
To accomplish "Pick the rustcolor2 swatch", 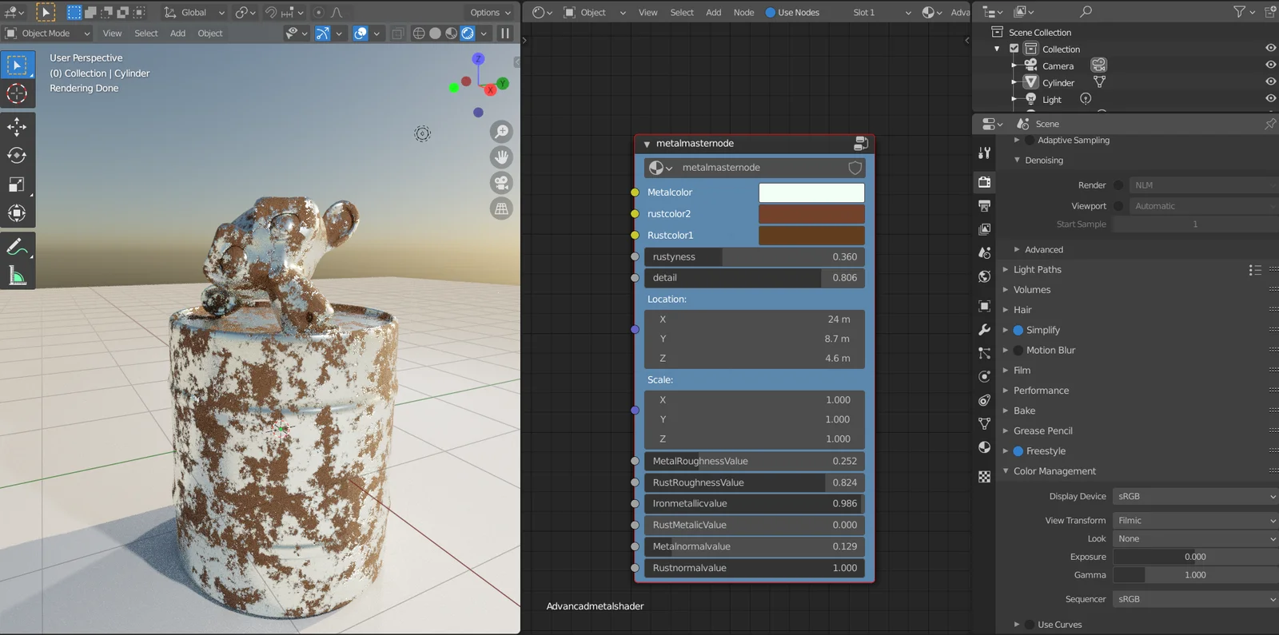I will pyautogui.click(x=811, y=214).
